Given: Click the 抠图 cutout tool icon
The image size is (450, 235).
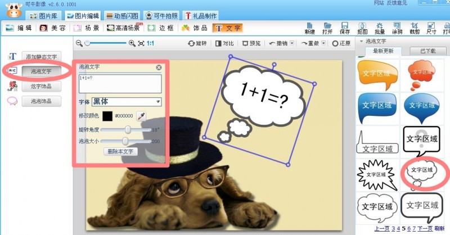Looking at the screenshot, I should coord(362,29).
